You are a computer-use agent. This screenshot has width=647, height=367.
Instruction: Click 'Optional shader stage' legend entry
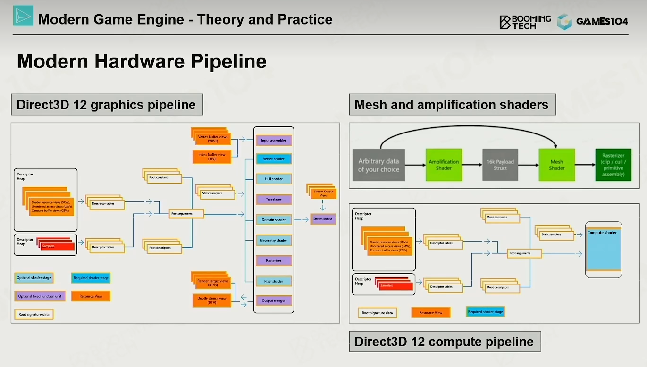34,278
